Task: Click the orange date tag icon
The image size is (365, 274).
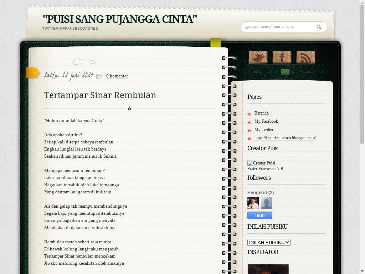Action: tap(32, 73)
